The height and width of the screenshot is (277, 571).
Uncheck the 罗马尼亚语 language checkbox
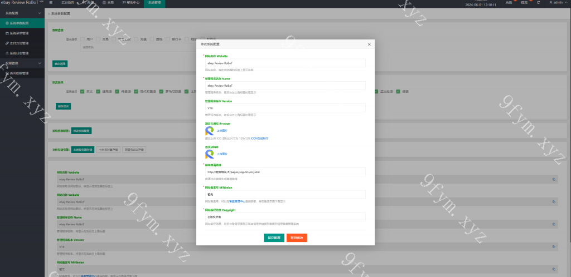tap(161, 91)
